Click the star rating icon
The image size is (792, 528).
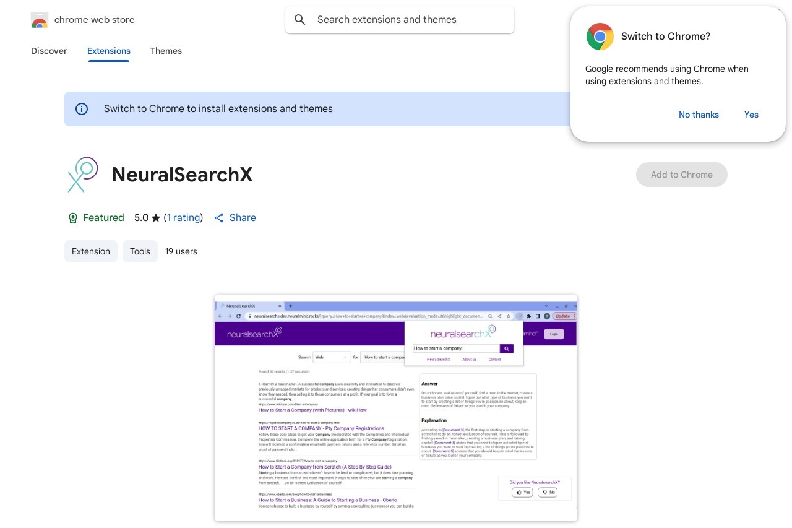coord(156,218)
